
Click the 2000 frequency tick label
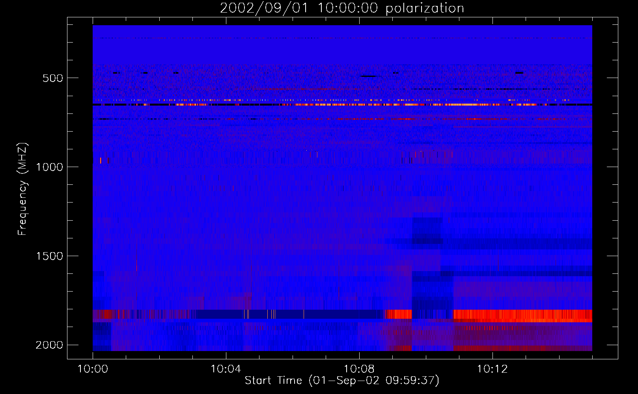click(x=49, y=345)
